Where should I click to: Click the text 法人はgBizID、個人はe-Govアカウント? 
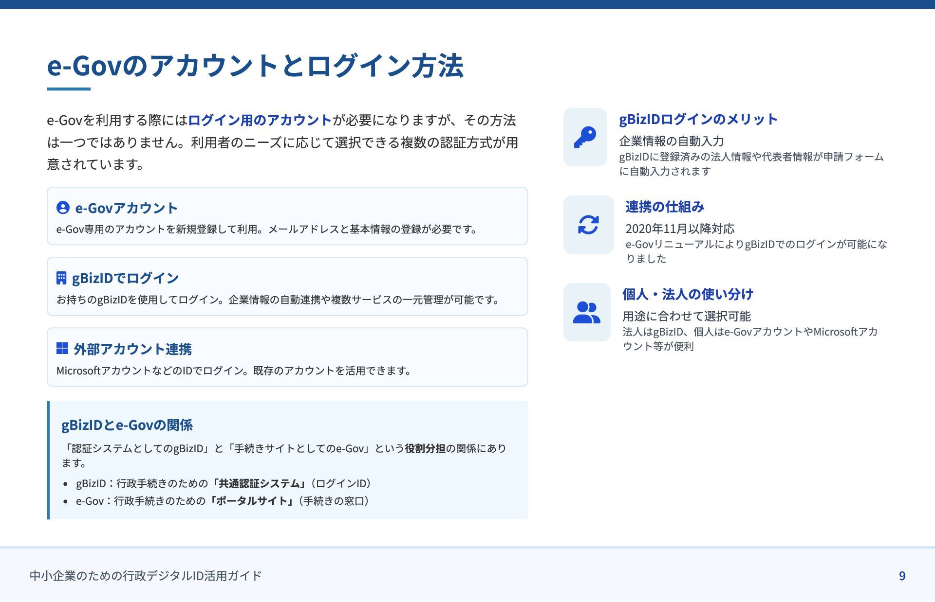(x=750, y=339)
